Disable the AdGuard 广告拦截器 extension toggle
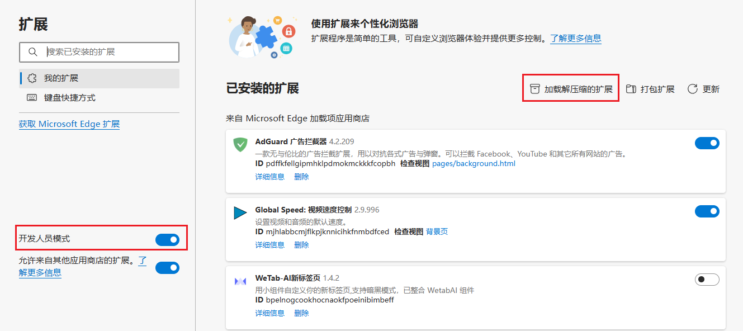This screenshot has width=743, height=331. coord(707,143)
